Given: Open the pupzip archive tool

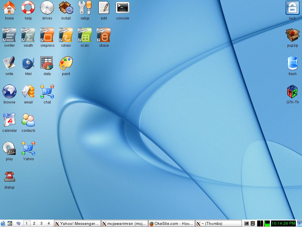Looking at the screenshot, I should click(x=293, y=35).
